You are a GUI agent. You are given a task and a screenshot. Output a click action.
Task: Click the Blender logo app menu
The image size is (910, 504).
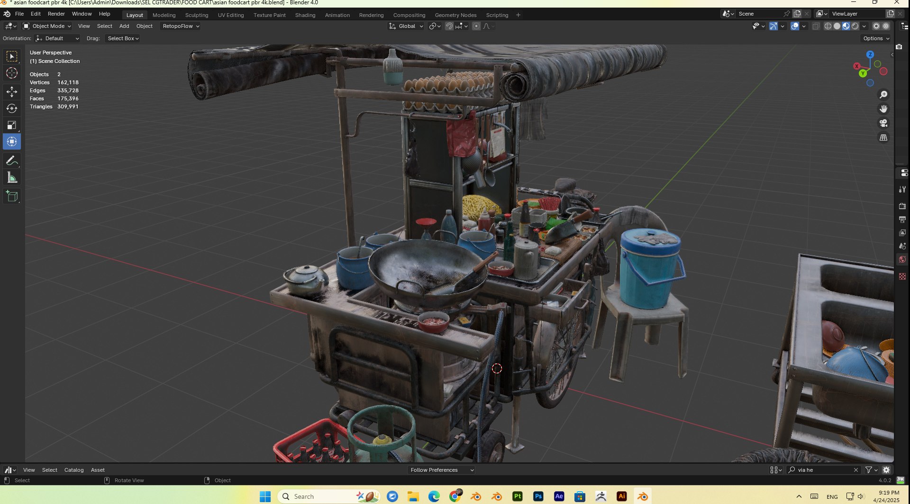pos(7,14)
